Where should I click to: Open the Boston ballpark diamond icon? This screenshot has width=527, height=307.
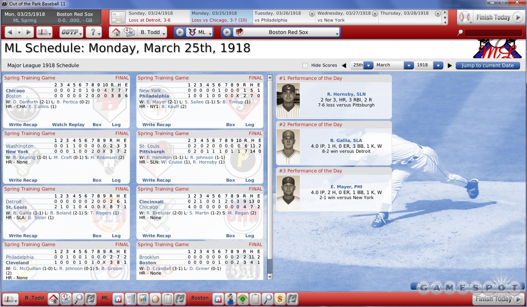click(243, 298)
